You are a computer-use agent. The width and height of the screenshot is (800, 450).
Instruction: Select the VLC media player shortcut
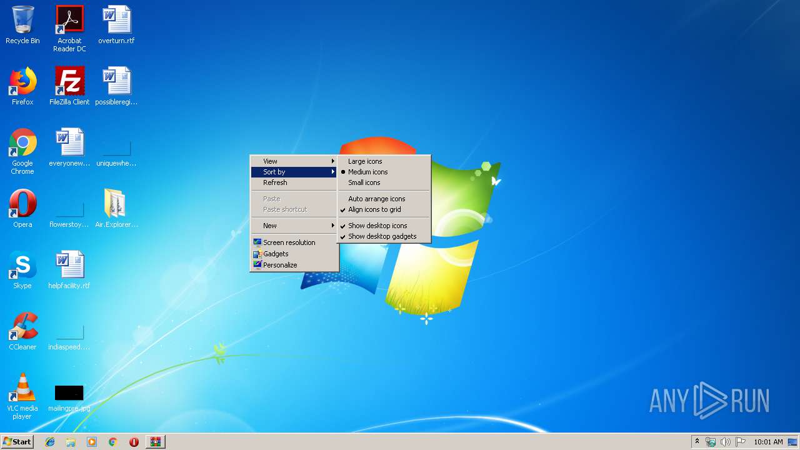point(22,396)
